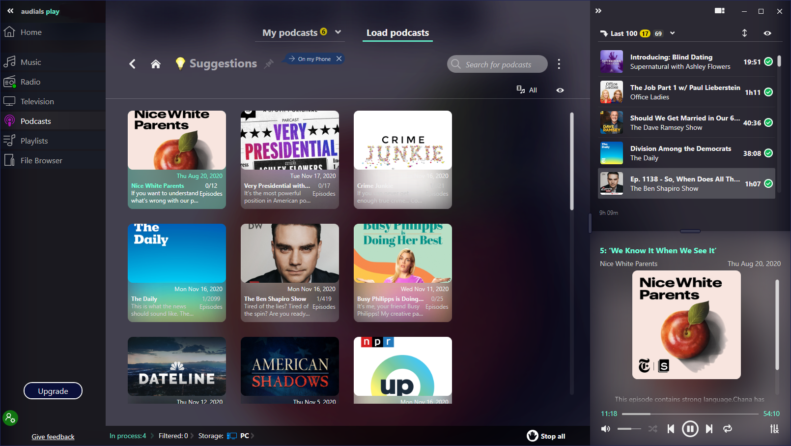Toggle shuffle playback mode
The height and width of the screenshot is (446, 791).
click(652, 429)
